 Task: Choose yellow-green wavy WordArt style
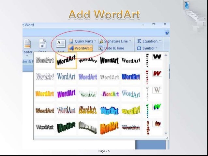click(x=131, y=110)
